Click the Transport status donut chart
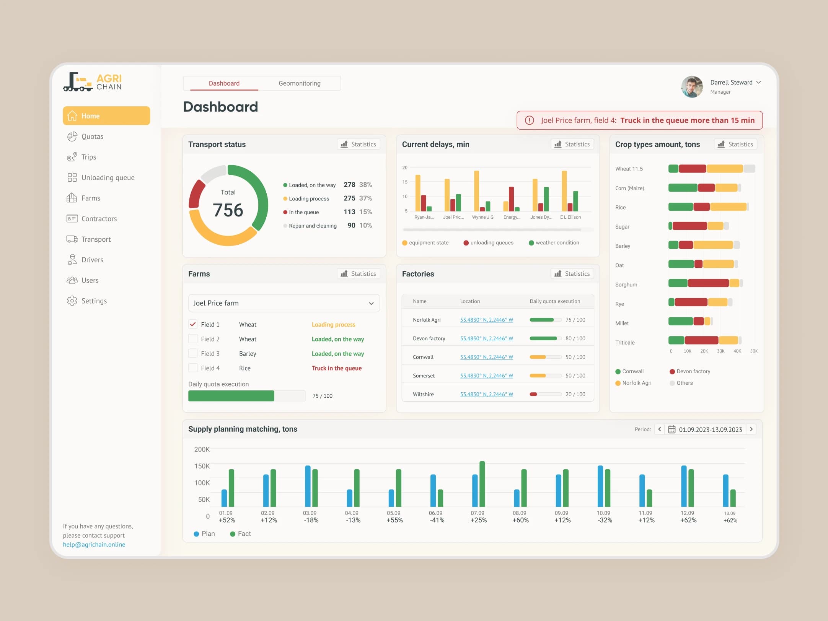The width and height of the screenshot is (828, 621). [x=228, y=205]
